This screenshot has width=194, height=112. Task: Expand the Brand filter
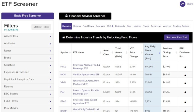click(x=27, y=58)
